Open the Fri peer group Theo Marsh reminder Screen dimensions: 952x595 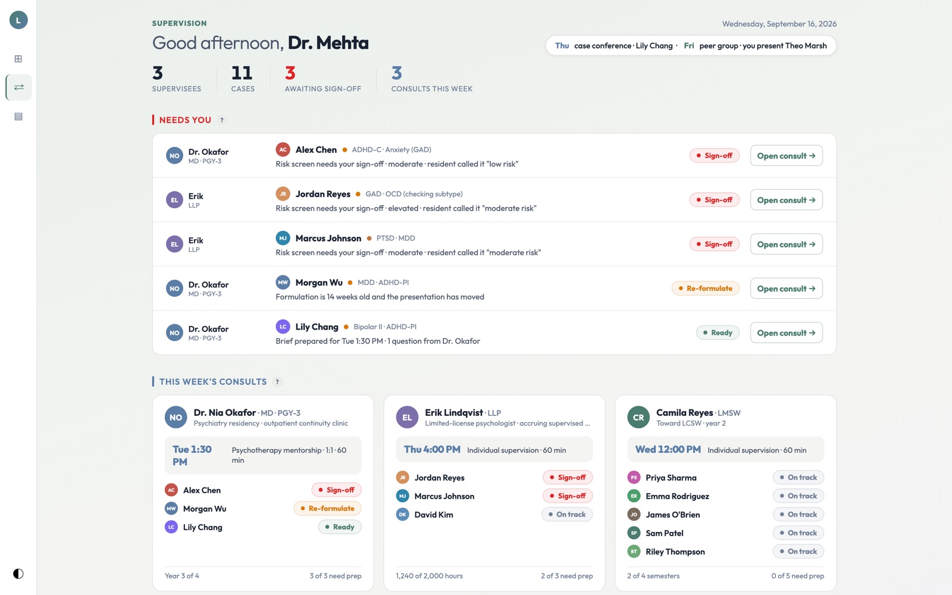coord(755,46)
